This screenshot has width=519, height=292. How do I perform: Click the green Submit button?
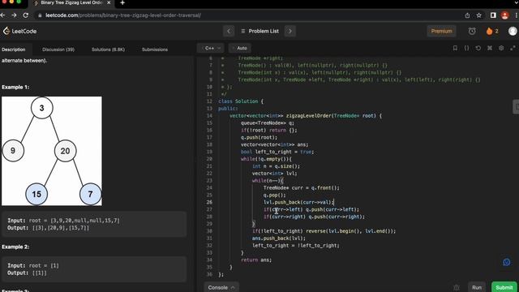click(504, 287)
